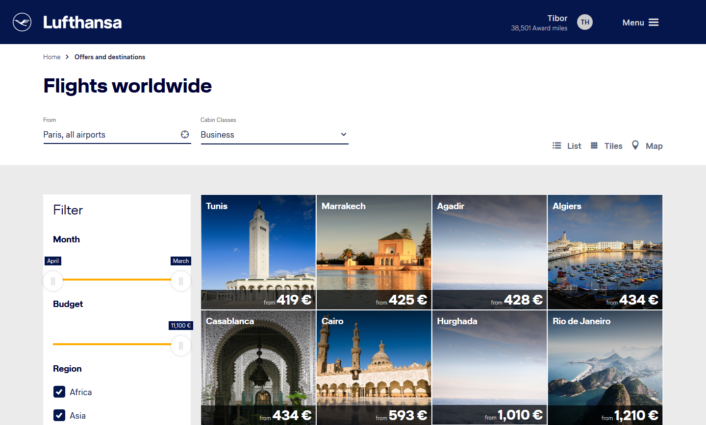This screenshot has height=425, width=706.
Task: Click the breadcrumb chevron after Home
Action: pos(67,57)
